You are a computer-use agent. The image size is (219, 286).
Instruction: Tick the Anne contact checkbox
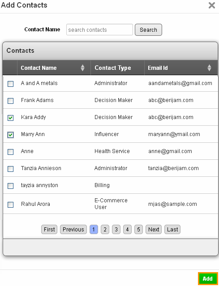[11, 152]
